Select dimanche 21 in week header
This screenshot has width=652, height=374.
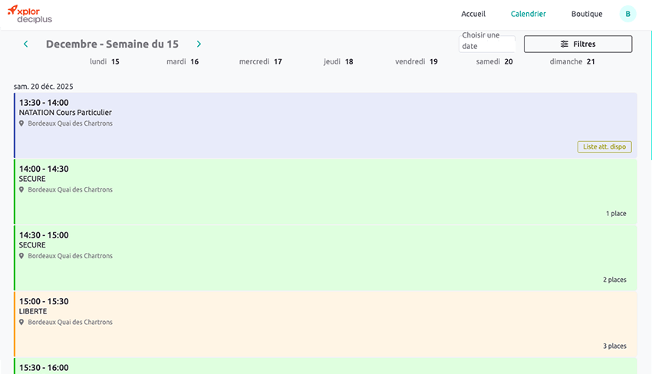pos(572,62)
